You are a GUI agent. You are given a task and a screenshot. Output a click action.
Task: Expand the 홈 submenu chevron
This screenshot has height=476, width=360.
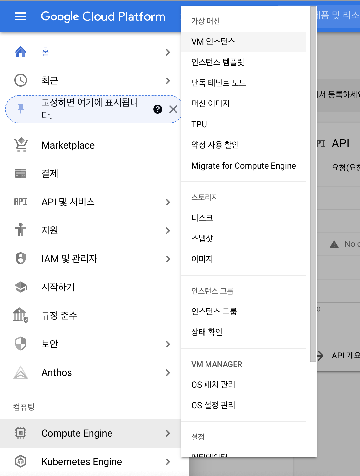click(168, 52)
